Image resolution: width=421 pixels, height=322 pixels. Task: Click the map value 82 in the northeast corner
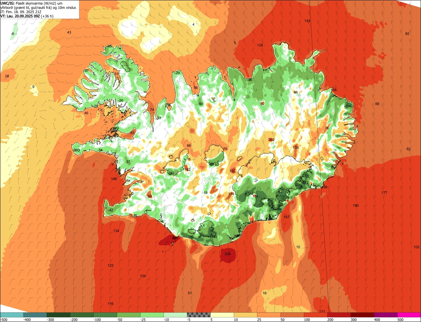pos(407,34)
